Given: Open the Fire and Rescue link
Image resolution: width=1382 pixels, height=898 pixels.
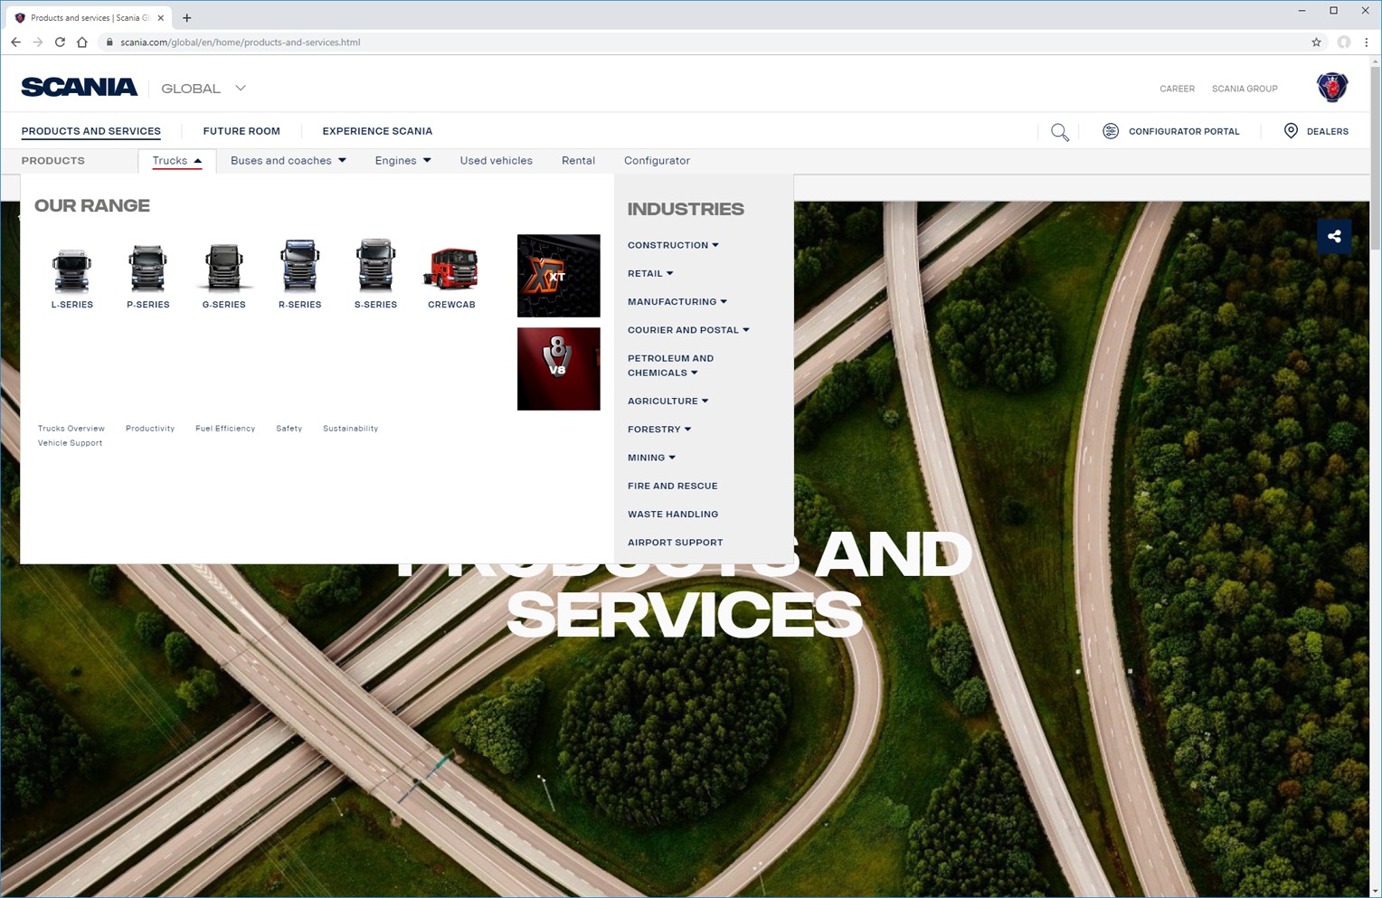Looking at the screenshot, I should (673, 486).
